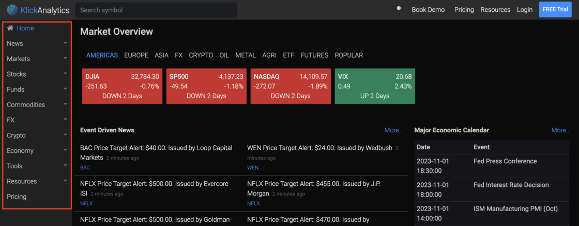Open Home in the sidebar
The height and width of the screenshot is (226, 579).
pos(25,28)
